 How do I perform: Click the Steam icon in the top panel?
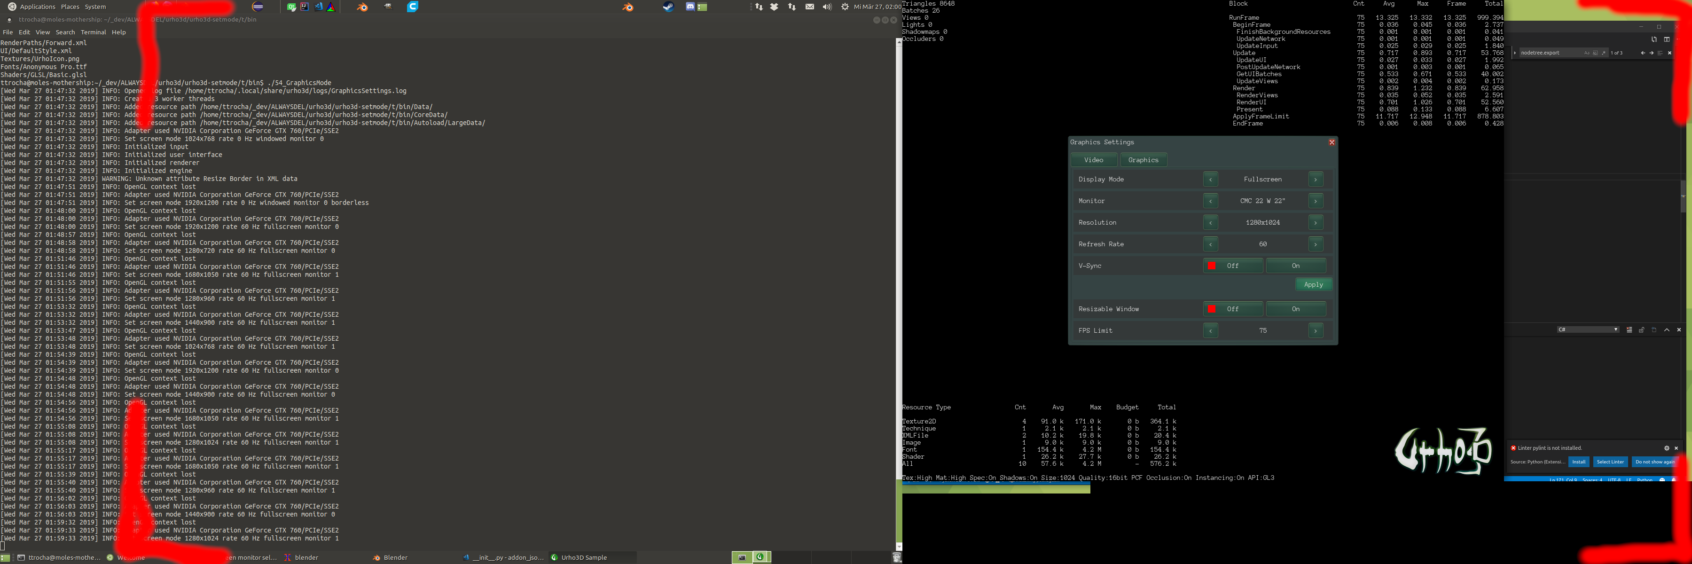(x=669, y=7)
